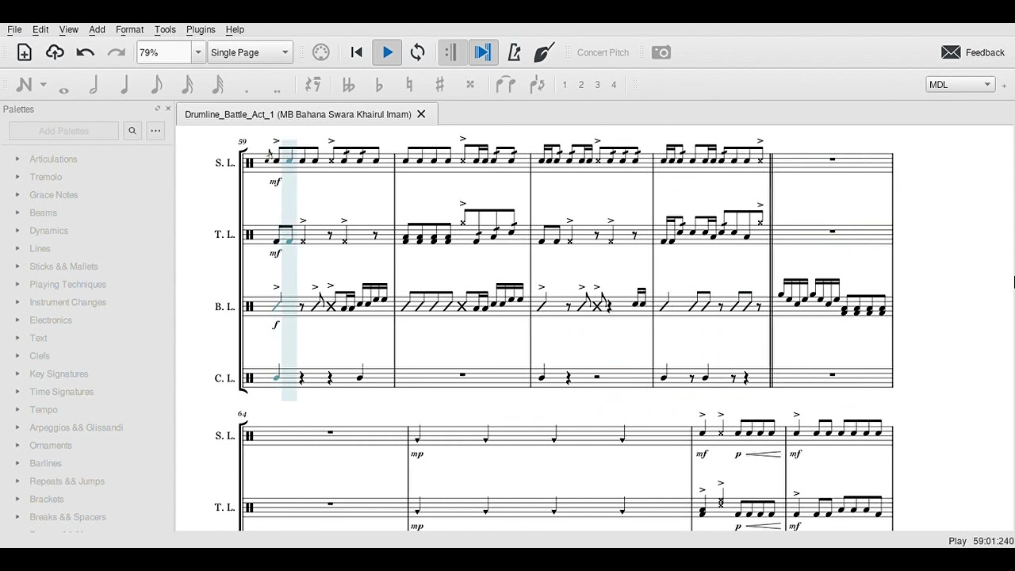Toggle pan score during playback
This screenshot has width=1015, height=571.
pos(482,52)
